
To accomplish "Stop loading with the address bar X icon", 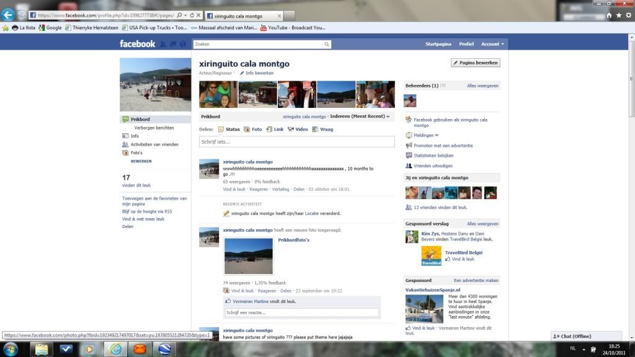I will (198, 15).
